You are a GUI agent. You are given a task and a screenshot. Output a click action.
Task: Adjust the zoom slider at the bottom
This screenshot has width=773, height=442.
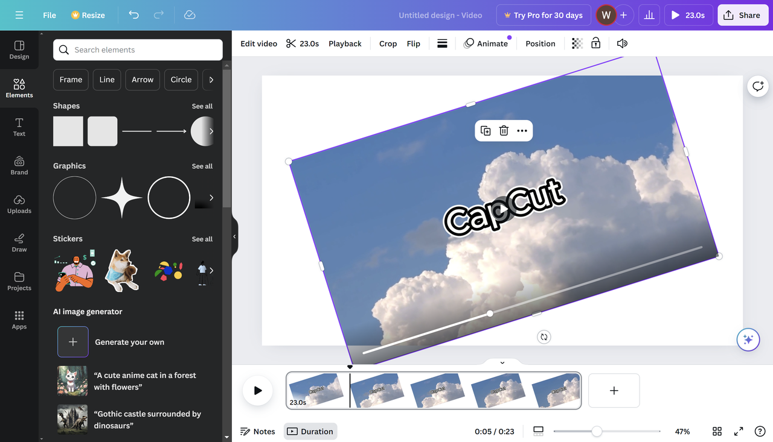coord(597,431)
